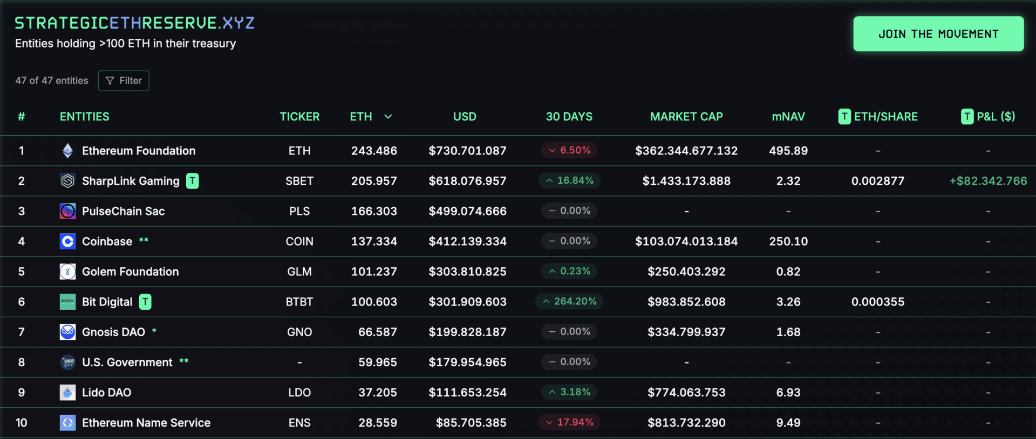The width and height of the screenshot is (1036, 439).
Task: Open the Filter options
Action: (124, 81)
